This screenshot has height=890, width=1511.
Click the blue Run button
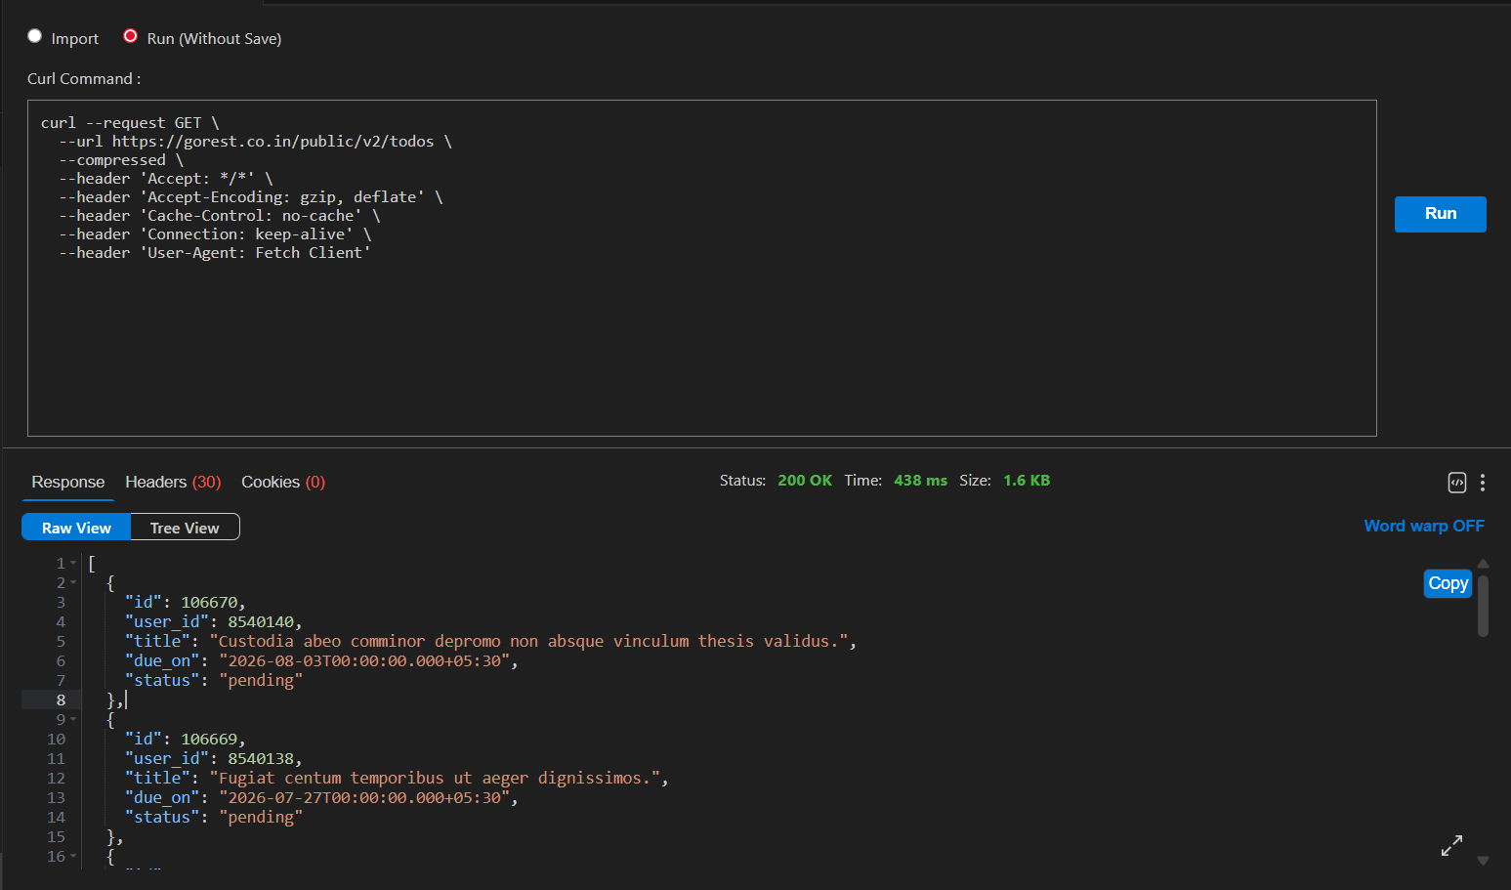1440,214
